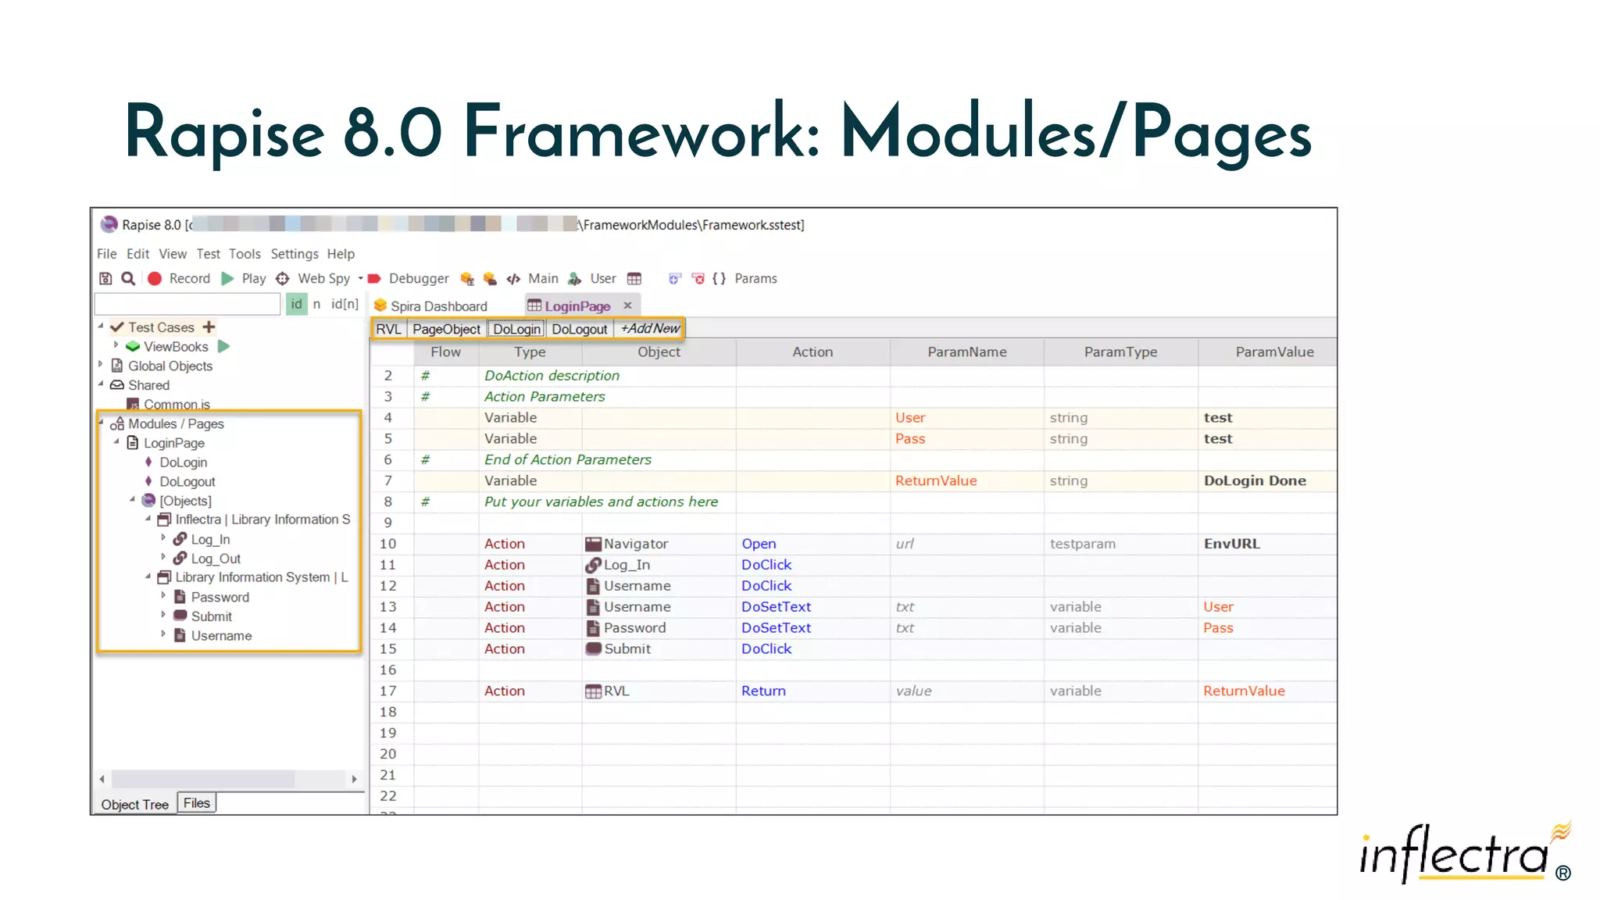Open the Web Spy dropdown arrow
The image size is (1600, 900).
tap(360, 278)
